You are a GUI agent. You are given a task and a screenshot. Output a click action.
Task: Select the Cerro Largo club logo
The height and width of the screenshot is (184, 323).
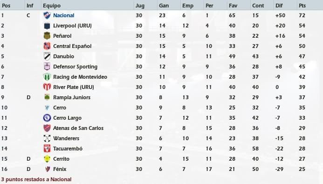tap(47, 118)
